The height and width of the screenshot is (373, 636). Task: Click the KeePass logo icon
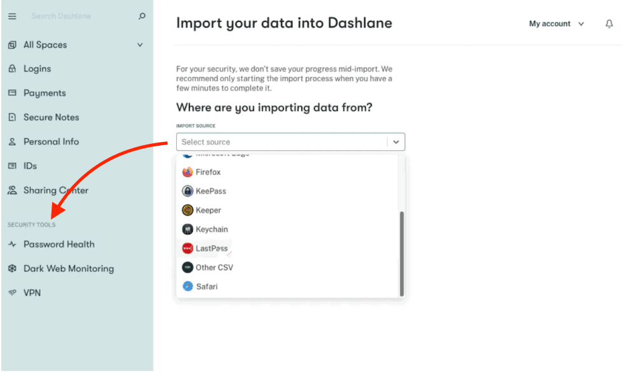coord(188,191)
